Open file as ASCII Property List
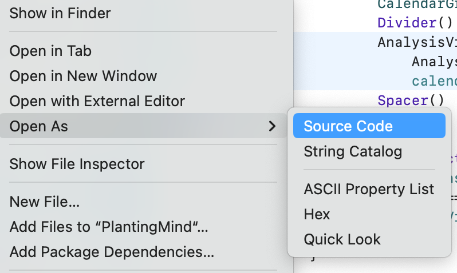 coord(369,189)
